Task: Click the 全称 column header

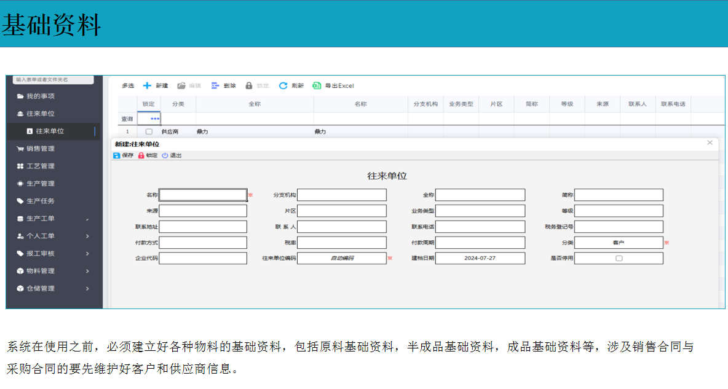Action: click(255, 104)
